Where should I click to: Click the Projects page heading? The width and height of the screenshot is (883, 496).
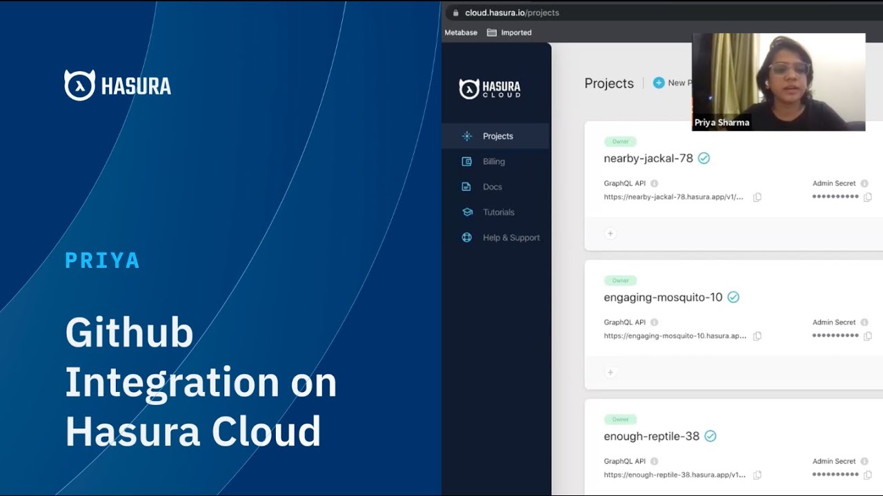608,83
